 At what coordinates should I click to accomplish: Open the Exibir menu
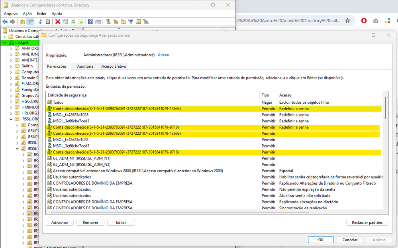tap(41, 14)
